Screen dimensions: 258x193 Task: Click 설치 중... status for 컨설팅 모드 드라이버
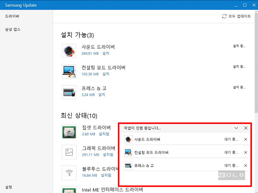point(239,67)
